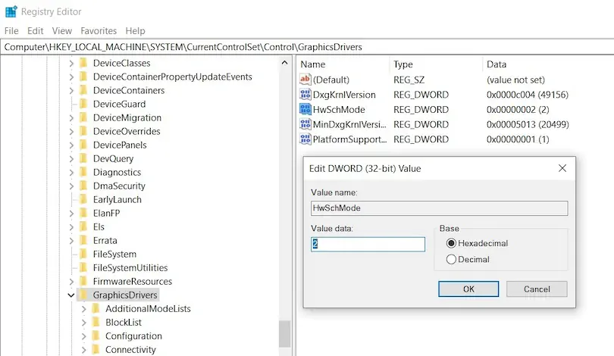Click the DeviceContainerPropertyUpdateEvents folder icon
This screenshot has width=614, height=356.
click(x=83, y=77)
